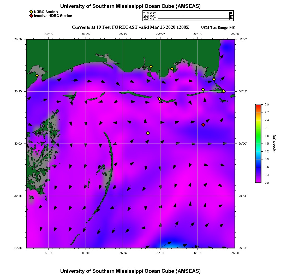Click the bottom "Ocean Cube (AMSEAS)" footer title
287x274 pixels.
(x=130, y=271)
